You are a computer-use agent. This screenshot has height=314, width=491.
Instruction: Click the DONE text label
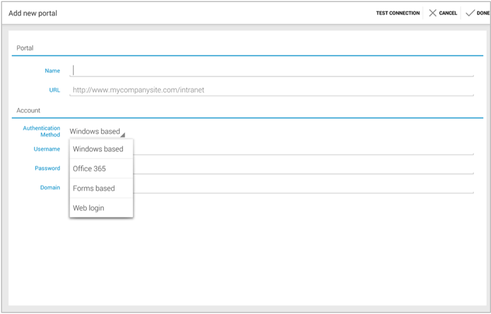tap(483, 13)
